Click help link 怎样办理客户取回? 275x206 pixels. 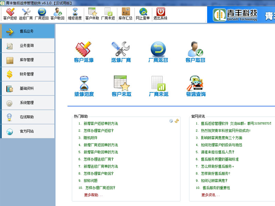(x=99, y=173)
